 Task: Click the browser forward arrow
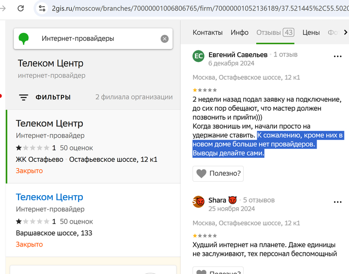click(3, 8)
